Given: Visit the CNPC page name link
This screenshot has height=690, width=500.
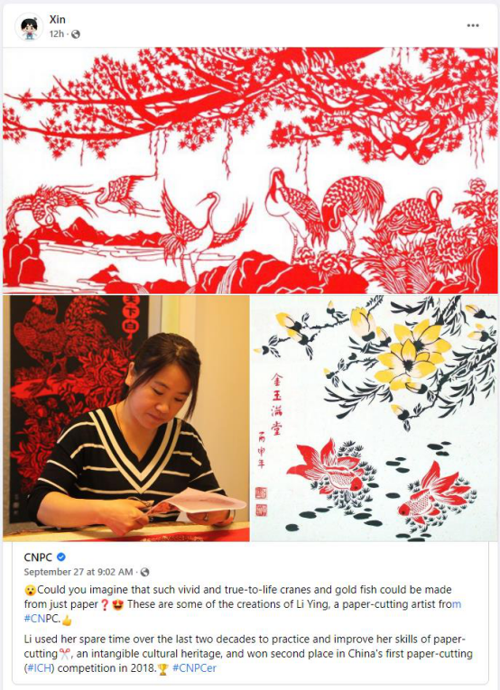Looking at the screenshot, I should [38, 557].
